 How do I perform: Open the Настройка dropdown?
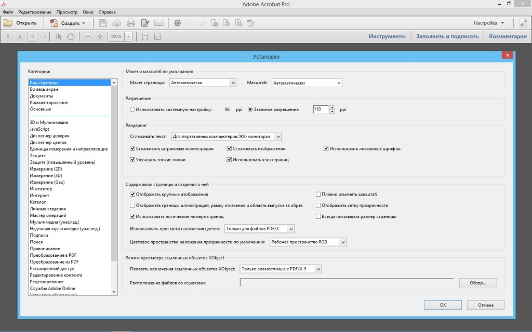tap(489, 23)
